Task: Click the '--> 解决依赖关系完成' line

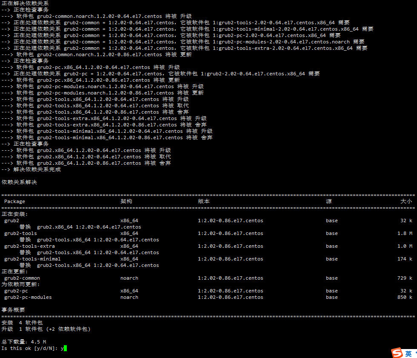Action: [x=31, y=169]
